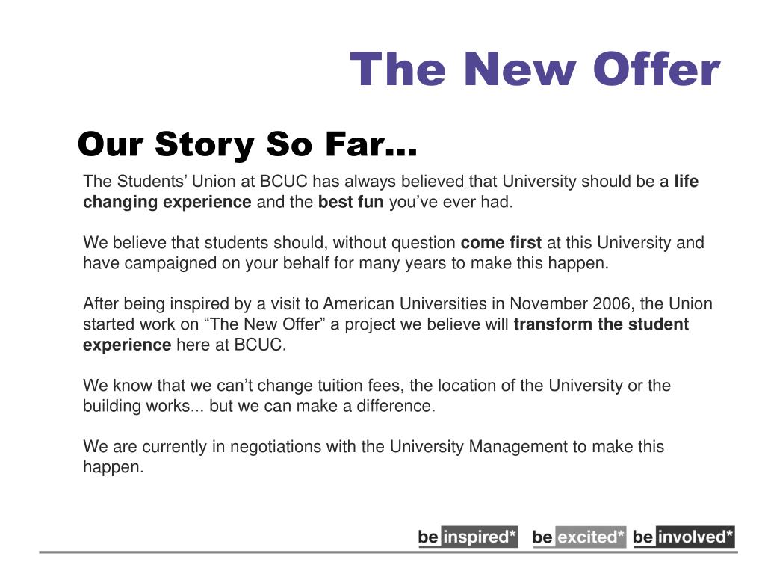Click the 'be involved*' logo badge
765x574 pixels.
point(684,537)
